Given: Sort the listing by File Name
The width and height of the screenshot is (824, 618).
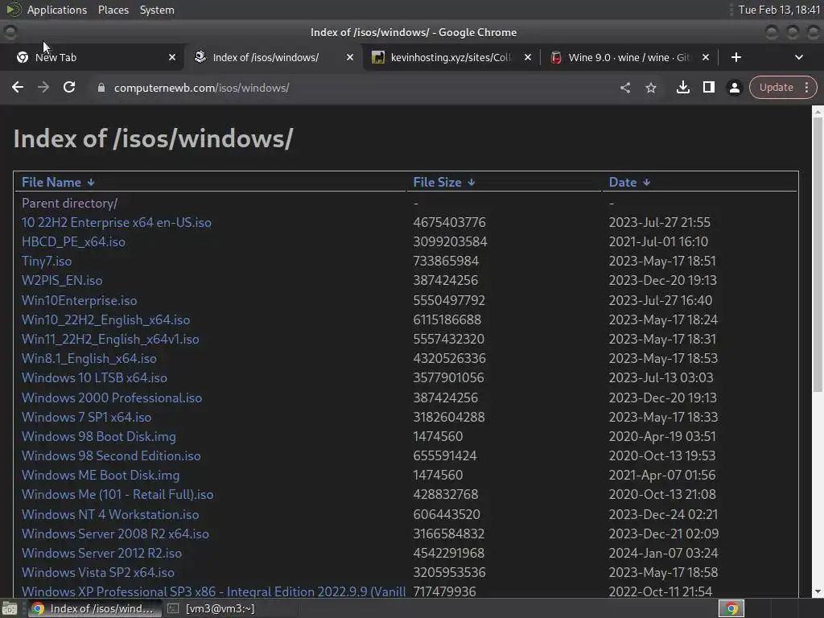Looking at the screenshot, I should (x=58, y=183).
